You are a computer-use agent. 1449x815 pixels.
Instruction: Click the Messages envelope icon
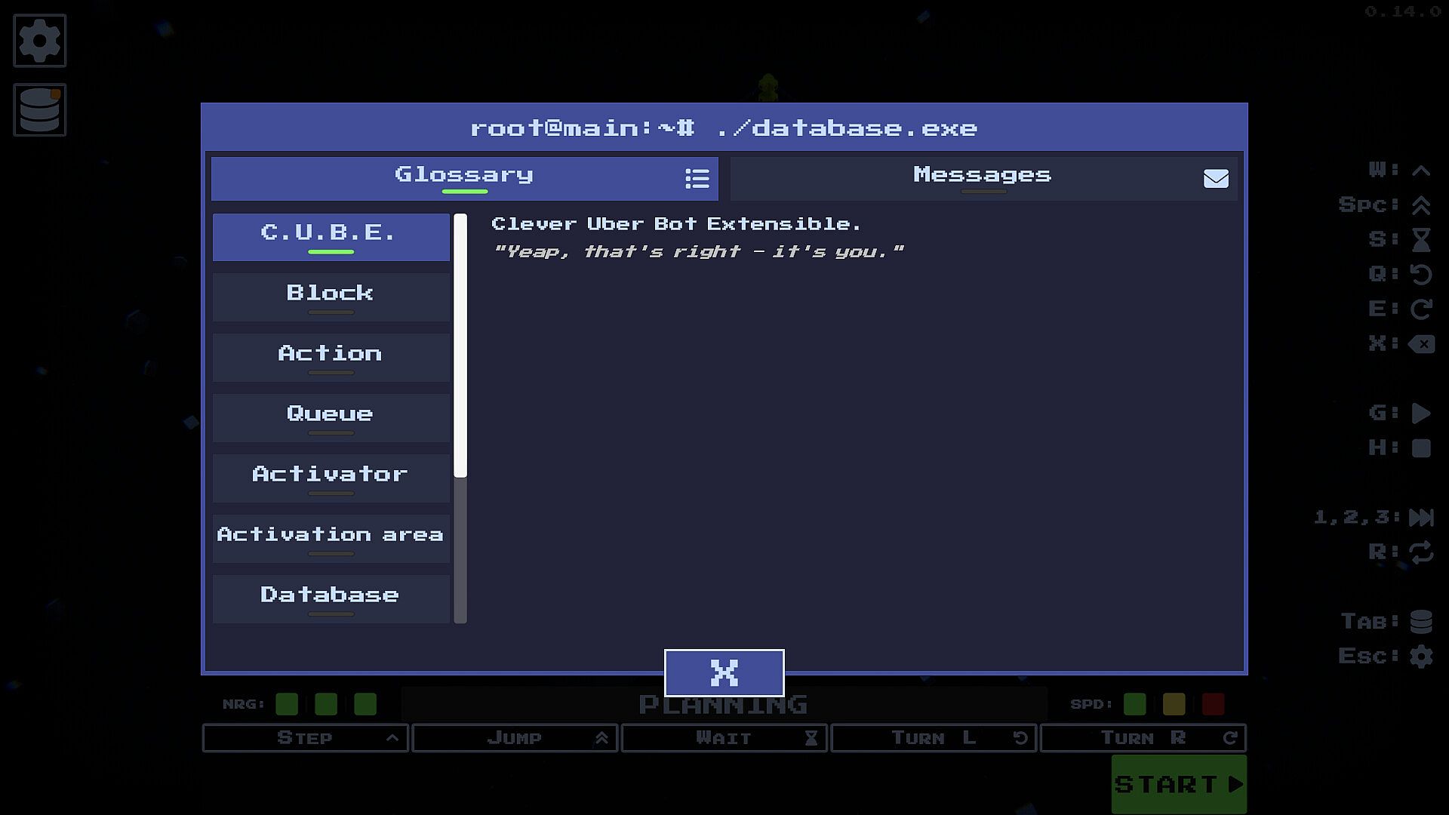coord(1215,179)
